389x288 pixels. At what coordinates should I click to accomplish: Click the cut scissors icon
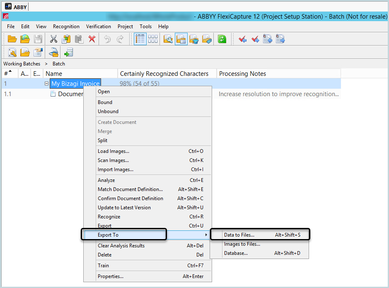[53, 39]
